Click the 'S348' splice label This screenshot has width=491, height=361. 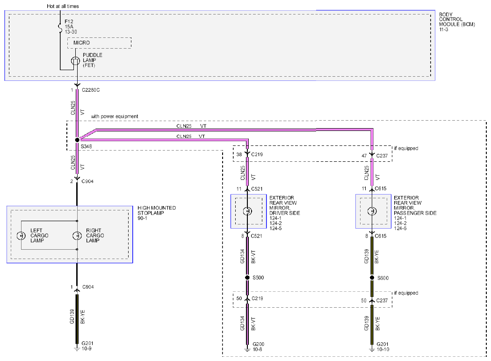click(87, 146)
